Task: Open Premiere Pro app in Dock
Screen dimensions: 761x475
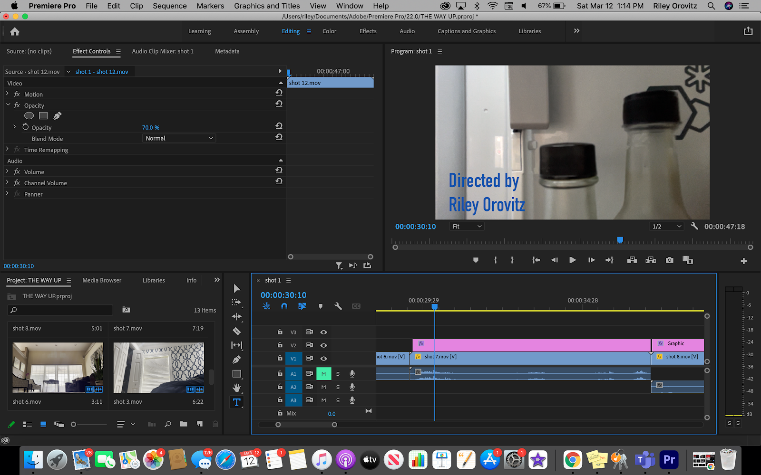Action: [x=669, y=459]
